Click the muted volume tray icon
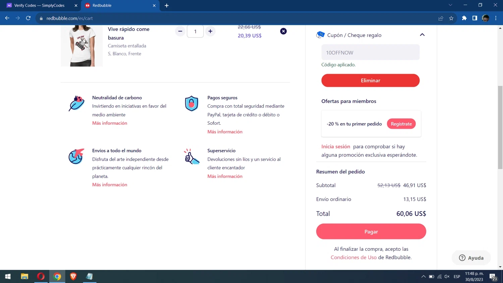Viewport: 503px width, 283px height. click(447, 276)
